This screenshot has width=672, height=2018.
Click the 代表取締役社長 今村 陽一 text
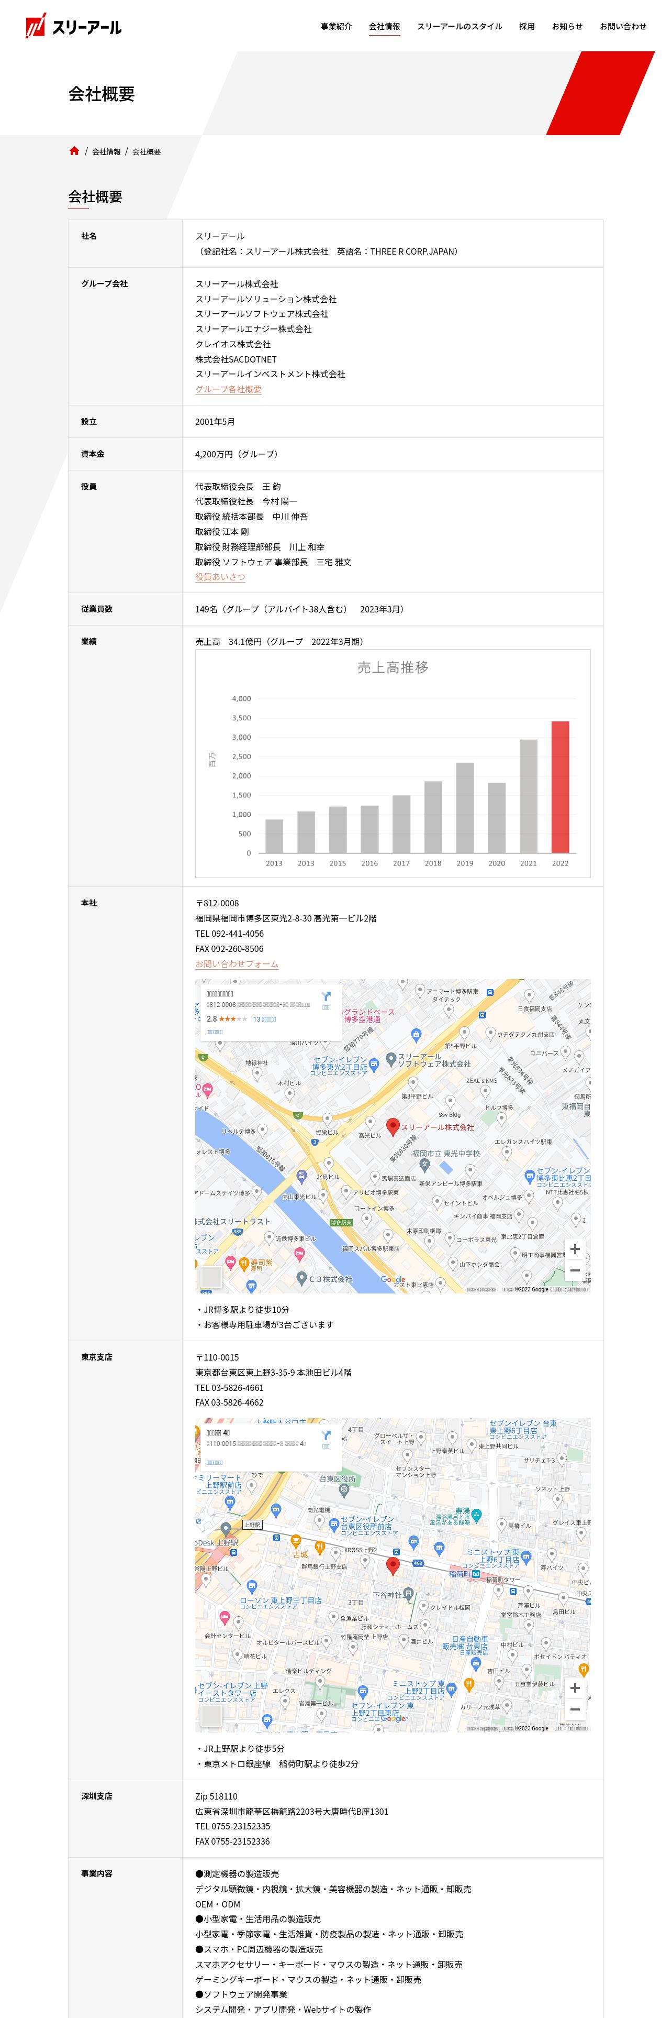click(247, 501)
